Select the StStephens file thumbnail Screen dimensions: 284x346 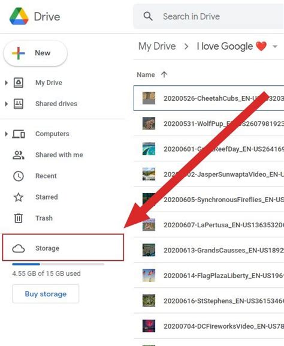coord(149,300)
